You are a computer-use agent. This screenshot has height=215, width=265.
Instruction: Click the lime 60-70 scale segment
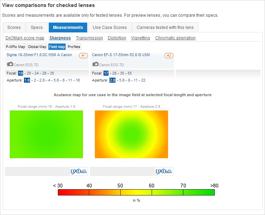pos(167,192)
